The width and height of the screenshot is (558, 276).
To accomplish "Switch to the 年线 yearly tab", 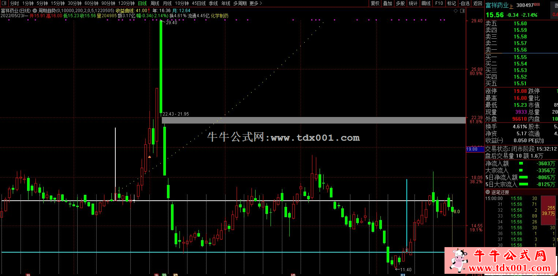I will (226, 3).
